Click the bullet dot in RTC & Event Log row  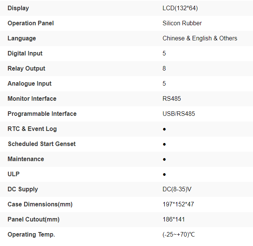pyautogui.click(x=164, y=129)
